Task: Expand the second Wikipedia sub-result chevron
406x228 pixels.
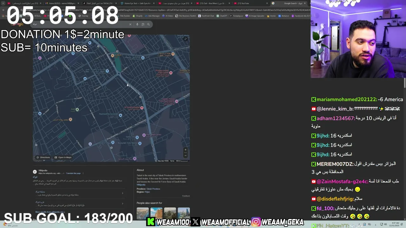Action: coord(123,204)
